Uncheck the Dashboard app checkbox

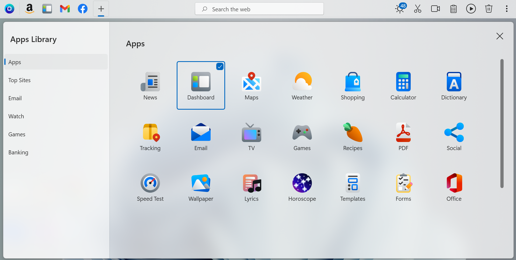[220, 66]
